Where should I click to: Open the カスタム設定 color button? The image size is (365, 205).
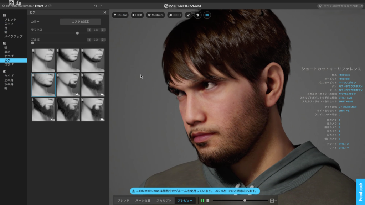(80, 22)
